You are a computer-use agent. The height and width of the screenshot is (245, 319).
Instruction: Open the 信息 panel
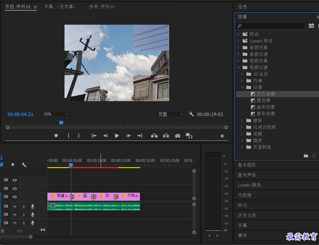pos(242,7)
